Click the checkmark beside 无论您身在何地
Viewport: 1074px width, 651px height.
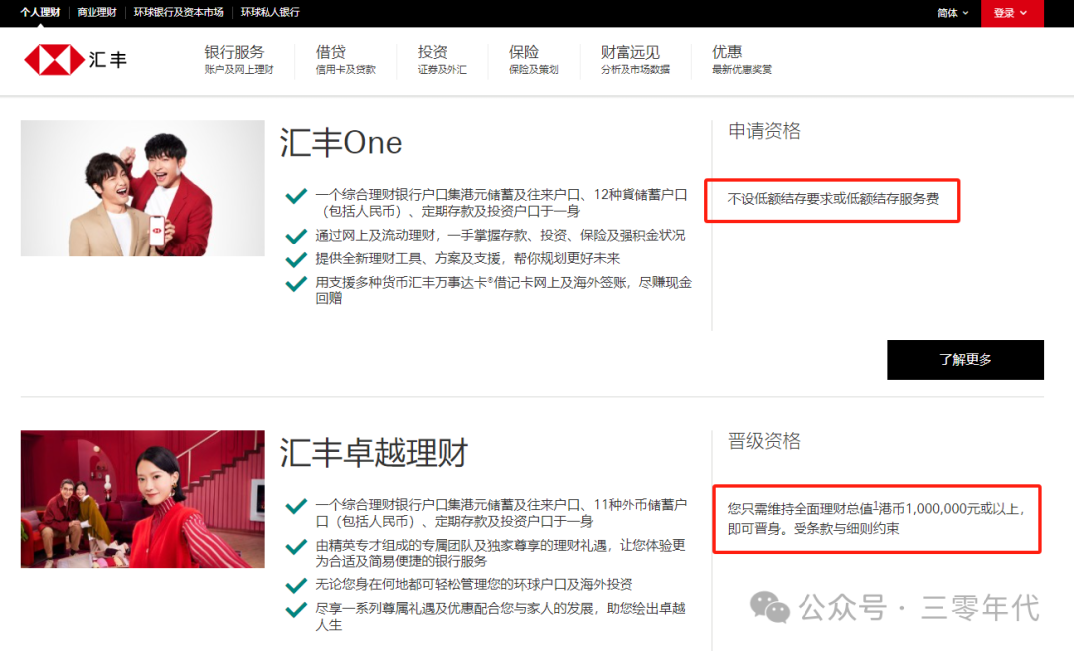coord(296,586)
